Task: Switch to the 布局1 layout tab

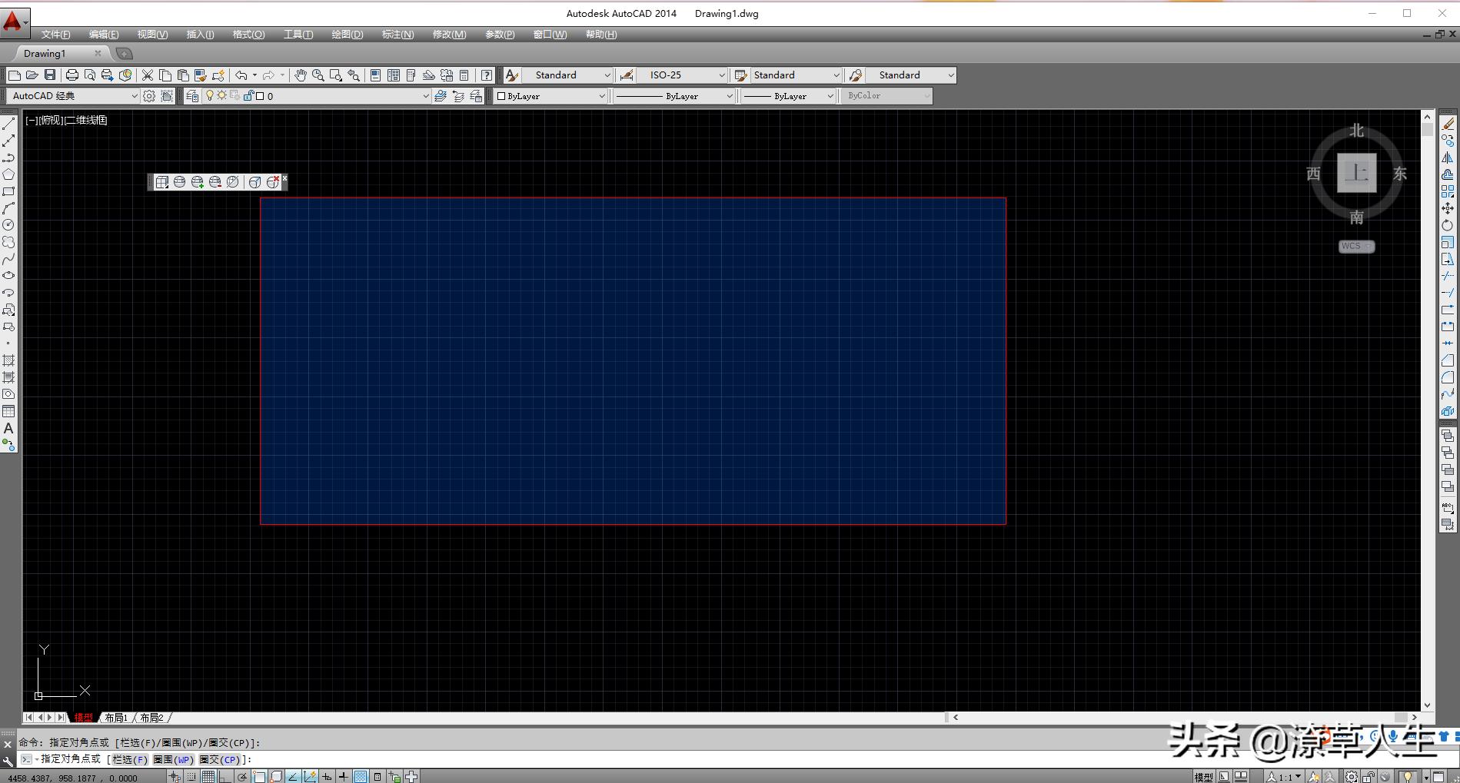Action: [x=116, y=718]
